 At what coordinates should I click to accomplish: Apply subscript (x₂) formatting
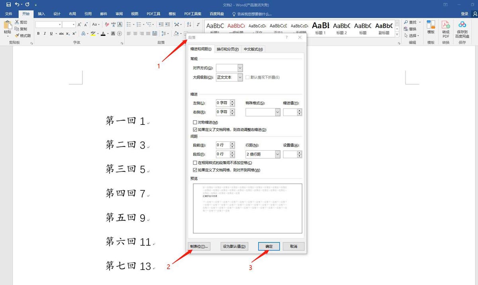[68, 34]
